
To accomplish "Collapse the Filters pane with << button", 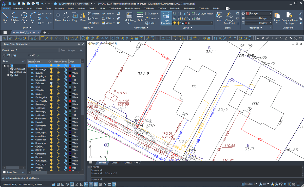I will tap(23, 61).
